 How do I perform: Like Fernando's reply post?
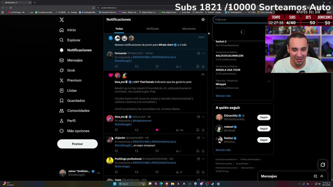[157, 66]
